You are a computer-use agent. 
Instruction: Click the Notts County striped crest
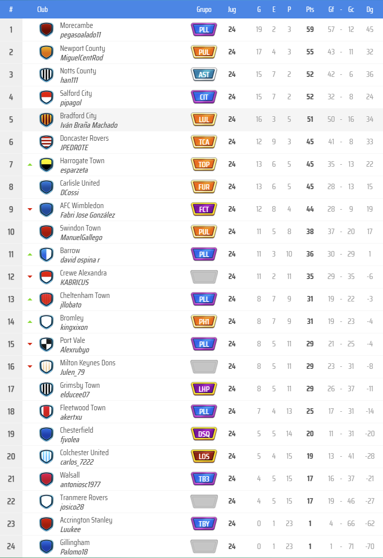click(x=46, y=74)
